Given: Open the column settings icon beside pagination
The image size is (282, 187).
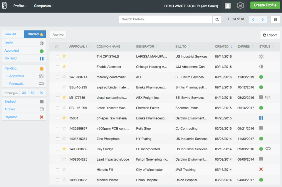Looking at the screenshot, I should (275, 19).
